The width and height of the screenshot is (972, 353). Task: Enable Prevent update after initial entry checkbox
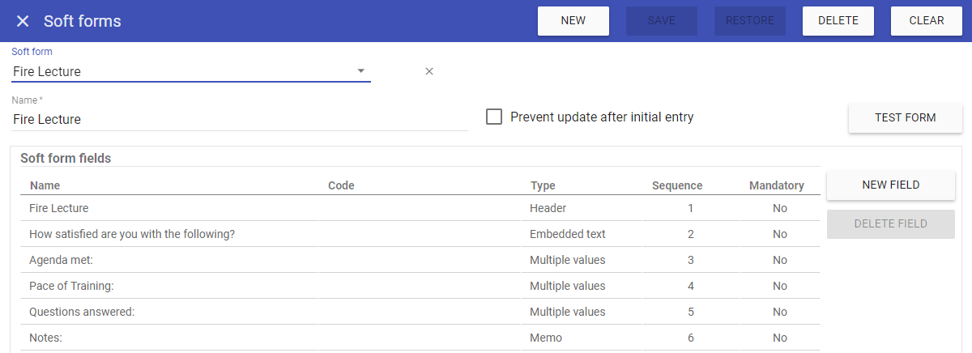coord(494,117)
